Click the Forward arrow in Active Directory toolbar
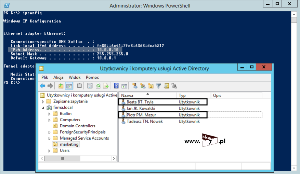The height and width of the screenshot is (174, 300). [50, 86]
